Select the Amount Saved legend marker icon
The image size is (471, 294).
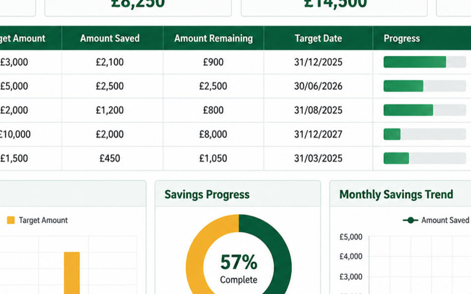(410, 220)
